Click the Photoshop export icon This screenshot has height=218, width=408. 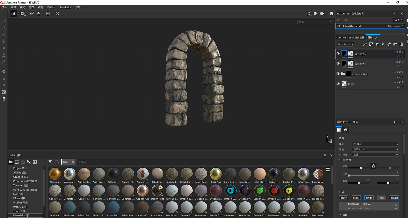[x=4, y=92]
